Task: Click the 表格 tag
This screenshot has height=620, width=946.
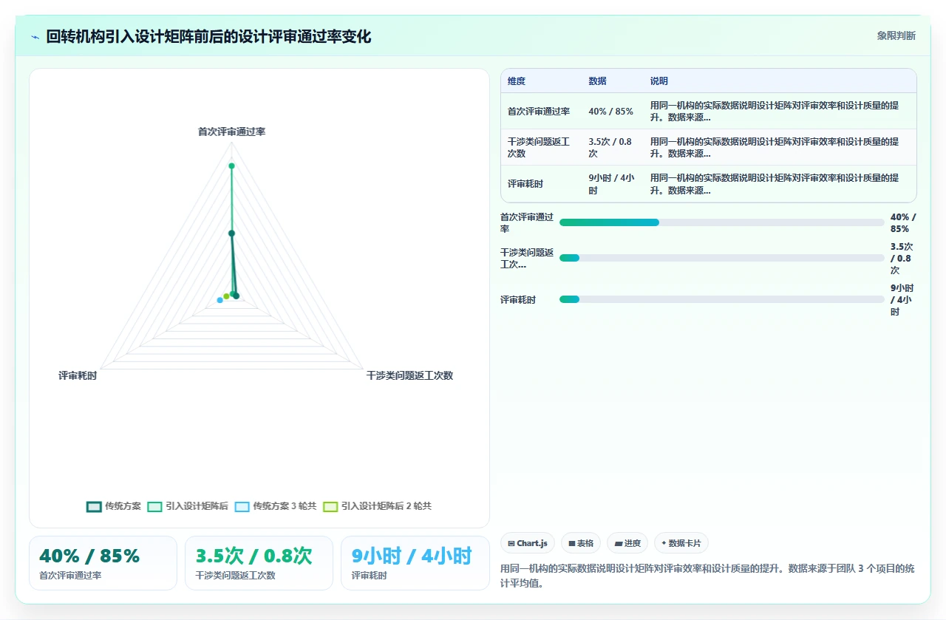Action: tap(581, 543)
